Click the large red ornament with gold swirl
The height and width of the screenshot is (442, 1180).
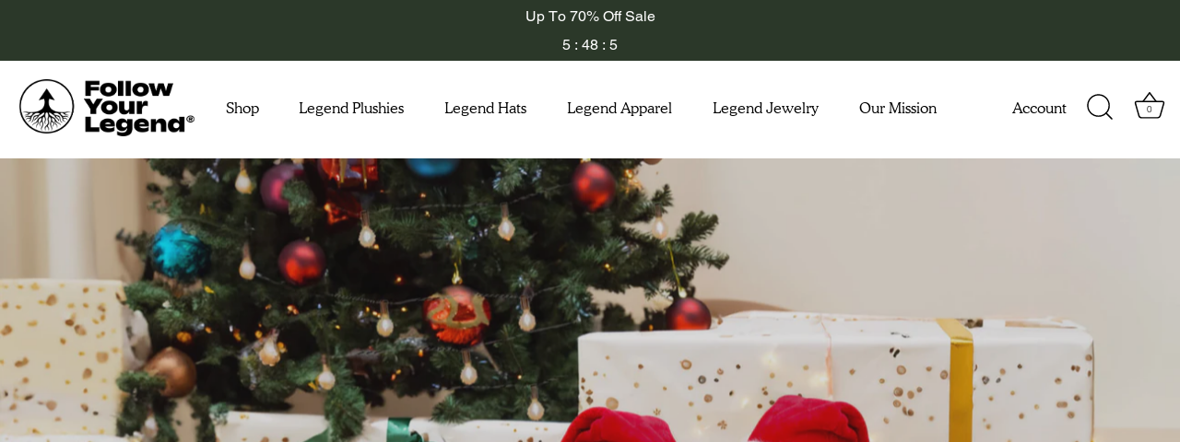coord(457,316)
